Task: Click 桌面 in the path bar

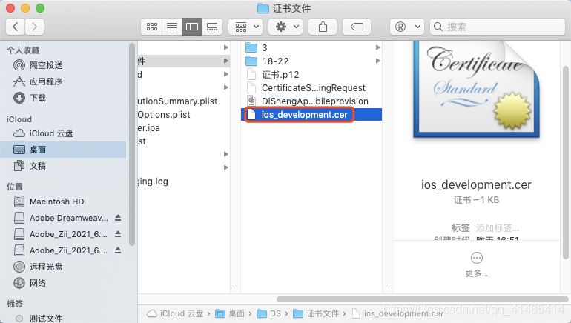Action: coord(230,313)
